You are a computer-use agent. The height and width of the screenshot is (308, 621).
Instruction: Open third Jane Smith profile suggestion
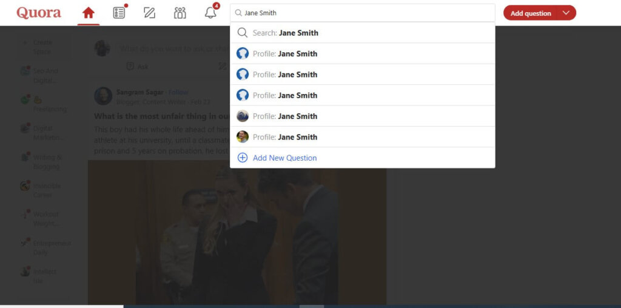click(363, 95)
